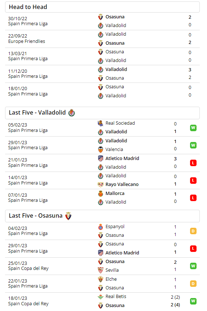Click the Real Sociedad crest icon

(100, 123)
